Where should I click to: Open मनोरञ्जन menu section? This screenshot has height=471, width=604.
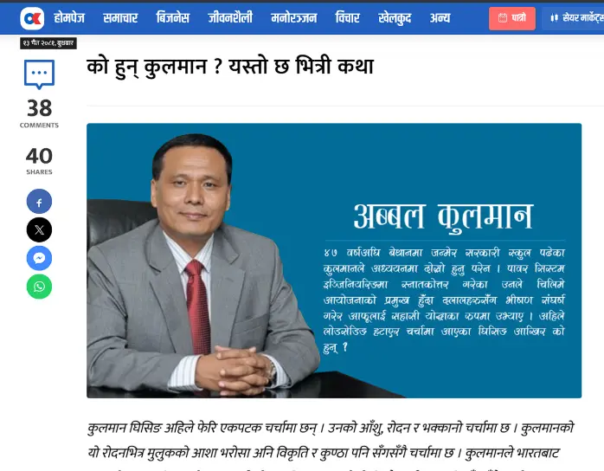click(294, 18)
